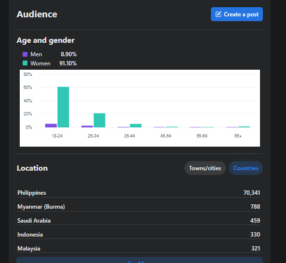Click the See More button below locations
The width and height of the screenshot is (286, 263).
tap(140, 260)
